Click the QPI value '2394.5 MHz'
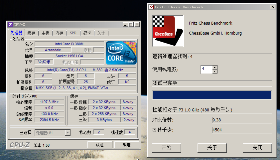This screenshot has height=160, width=280. 49,120
